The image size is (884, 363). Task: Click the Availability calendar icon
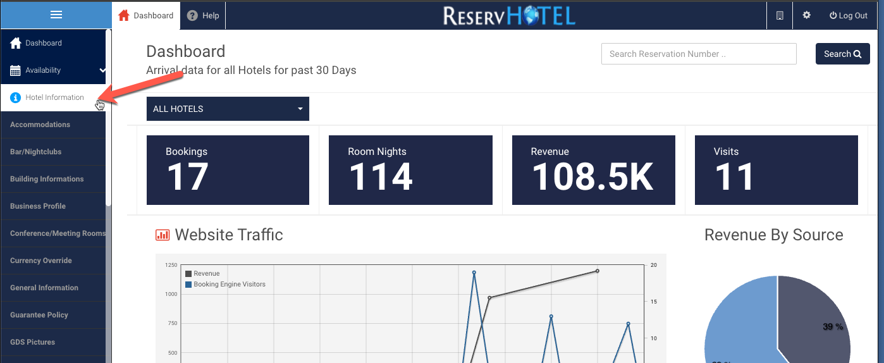(16, 70)
